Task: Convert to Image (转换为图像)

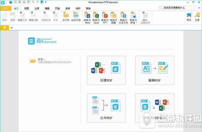Action: point(113,18)
